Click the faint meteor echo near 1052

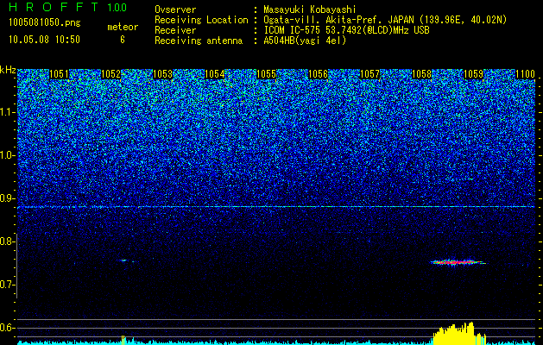[x=125, y=260]
